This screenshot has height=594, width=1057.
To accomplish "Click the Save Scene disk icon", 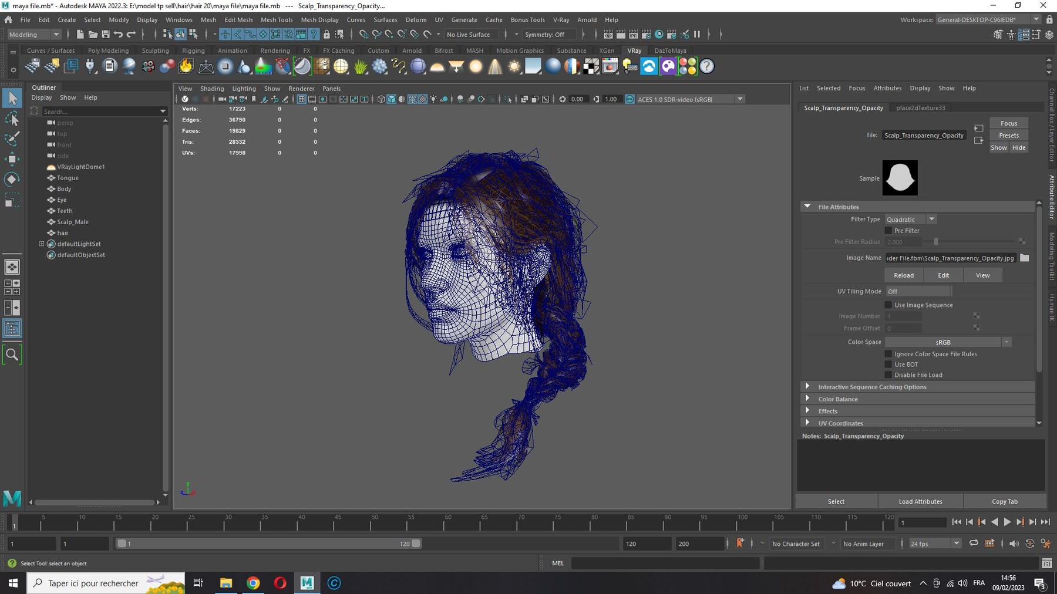I will [106, 35].
